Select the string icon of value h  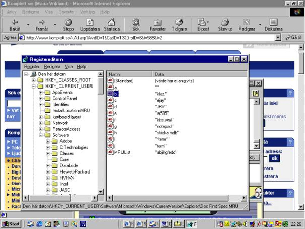coord(111,132)
